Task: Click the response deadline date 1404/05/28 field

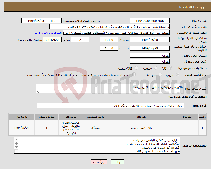Action: tap(149, 40)
